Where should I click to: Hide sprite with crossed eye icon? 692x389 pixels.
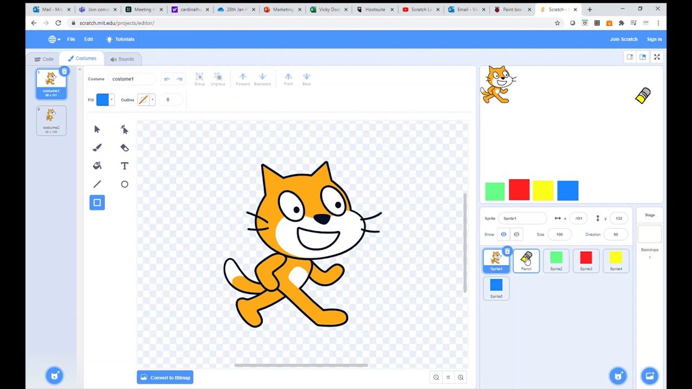tap(516, 234)
